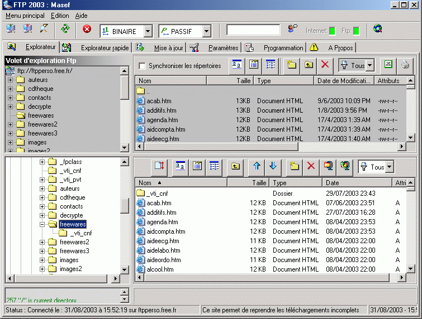Go up one folder in FTP pane
This screenshot has height=319, width=422.
[x=309, y=65]
